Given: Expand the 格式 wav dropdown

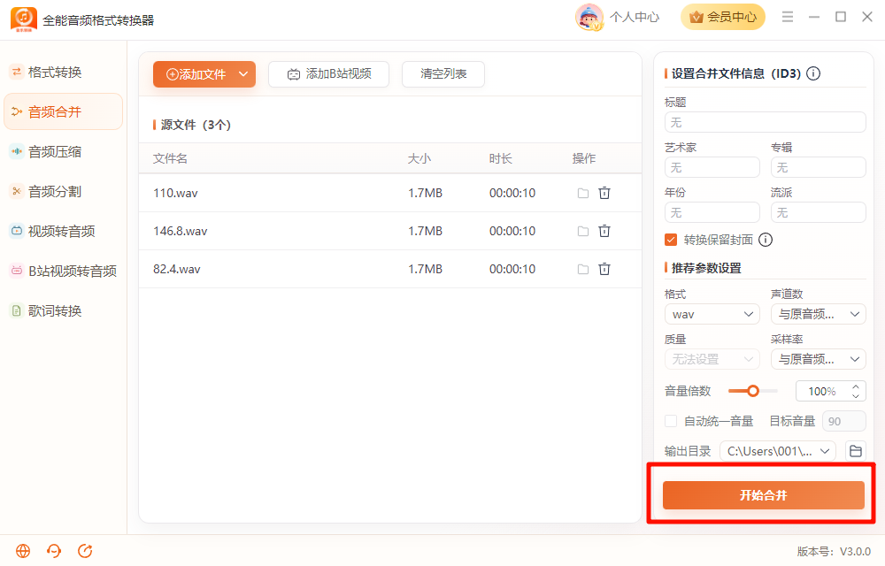Looking at the screenshot, I should tap(712, 314).
